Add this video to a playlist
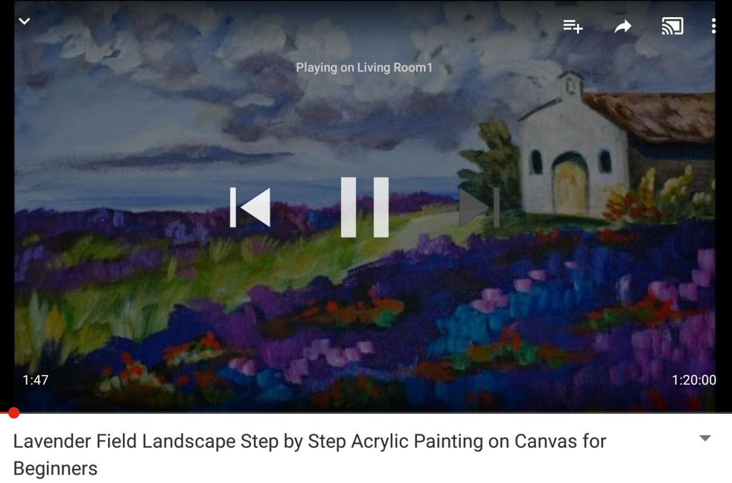Viewport: 732px width, 483px height. pos(572,26)
